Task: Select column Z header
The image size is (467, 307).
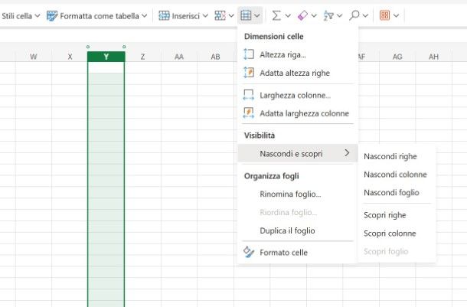Action: (x=142, y=57)
